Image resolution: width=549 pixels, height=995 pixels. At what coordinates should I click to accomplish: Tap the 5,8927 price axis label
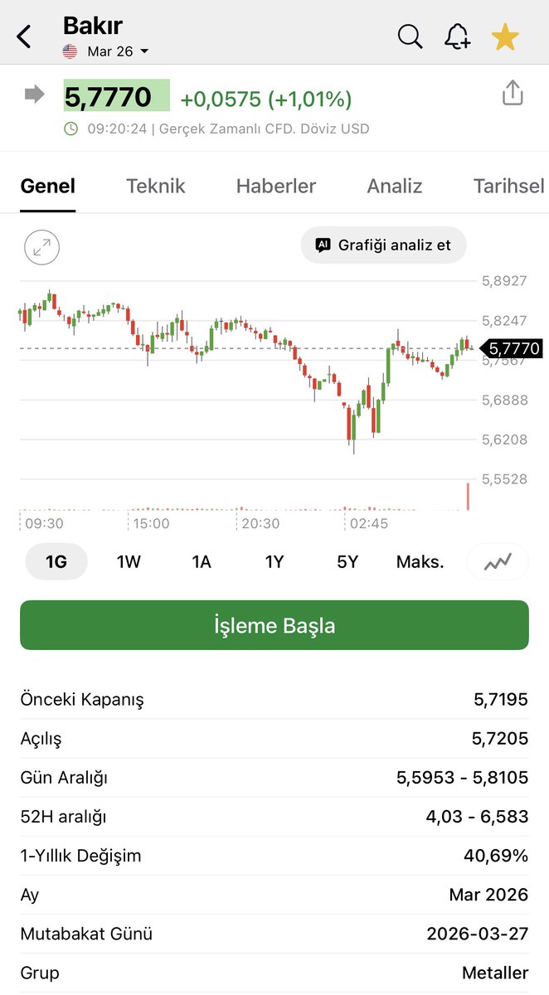(x=504, y=281)
